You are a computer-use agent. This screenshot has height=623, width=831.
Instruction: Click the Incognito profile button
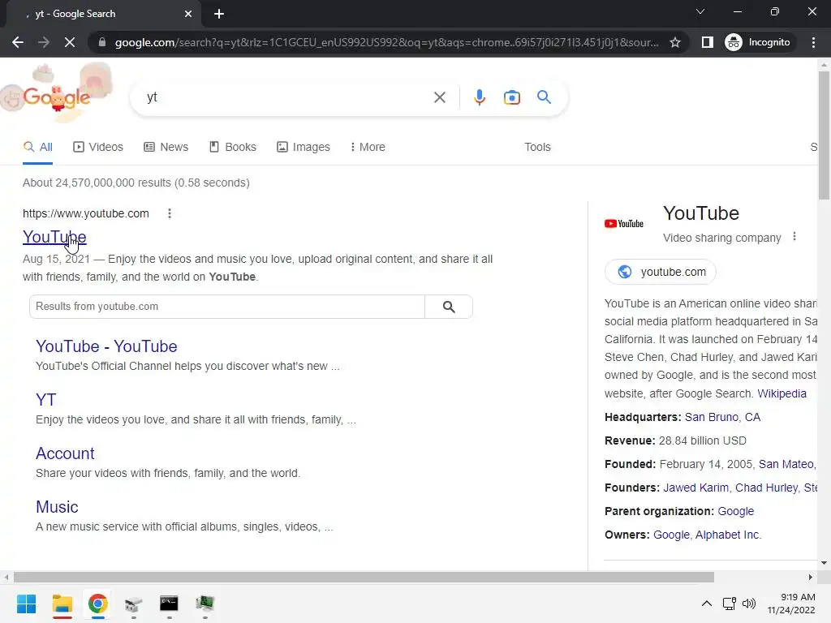(758, 42)
